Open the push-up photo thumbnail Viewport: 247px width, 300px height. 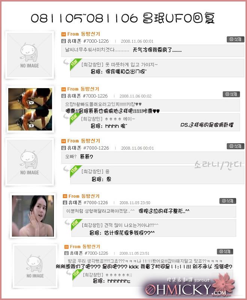(30, 109)
